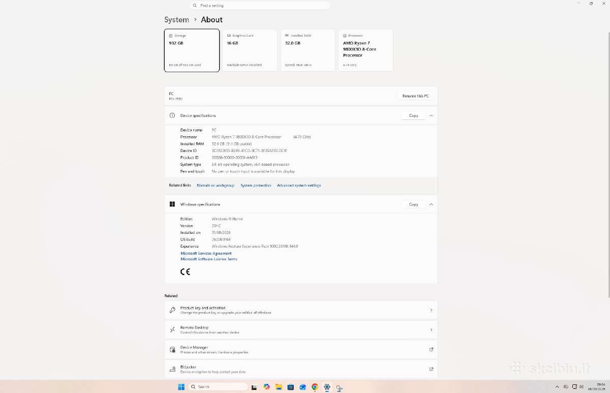Open OneDrive cloud tray icon
Viewport: 610px width, 393px height.
(566, 387)
